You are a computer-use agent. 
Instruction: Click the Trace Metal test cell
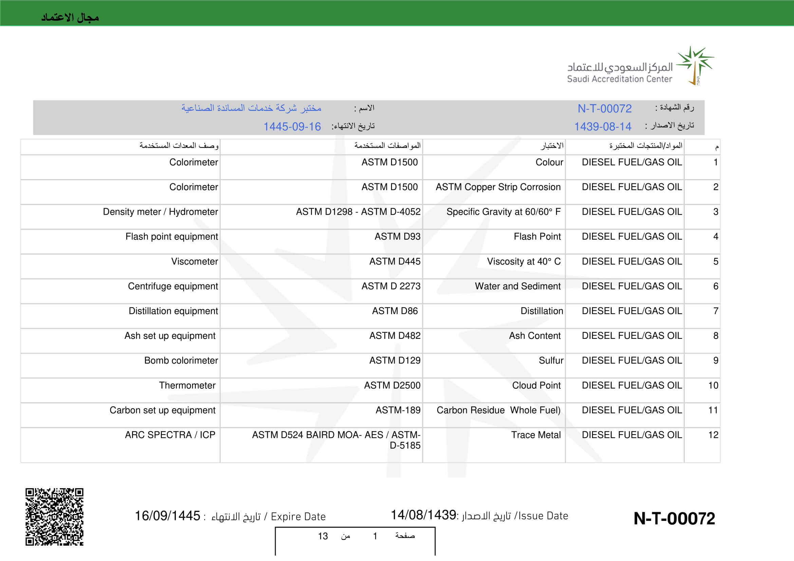536,435
